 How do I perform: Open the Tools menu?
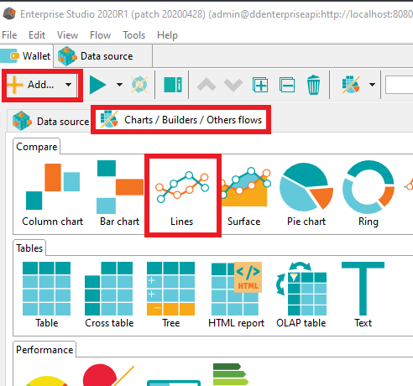click(x=133, y=35)
